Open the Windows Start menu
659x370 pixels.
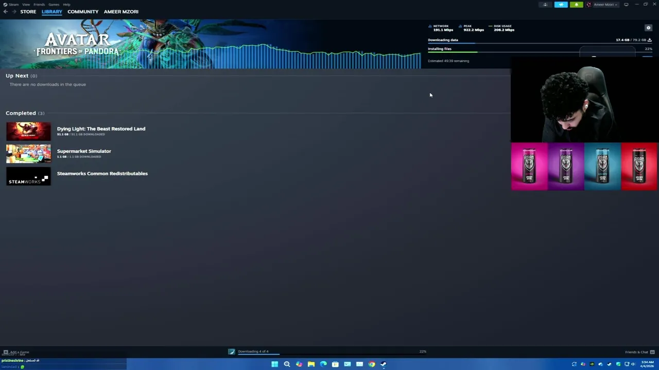pyautogui.click(x=274, y=364)
